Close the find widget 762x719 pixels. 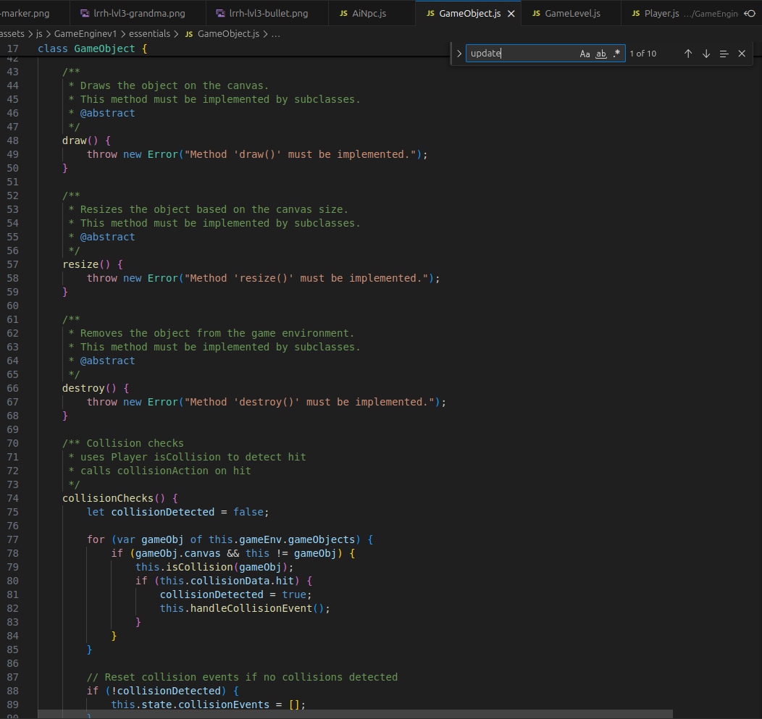coord(742,54)
